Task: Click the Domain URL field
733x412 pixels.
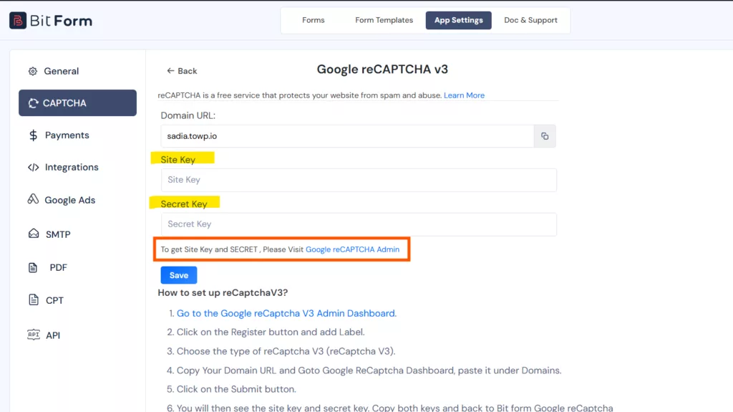Action: pyautogui.click(x=347, y=136)
